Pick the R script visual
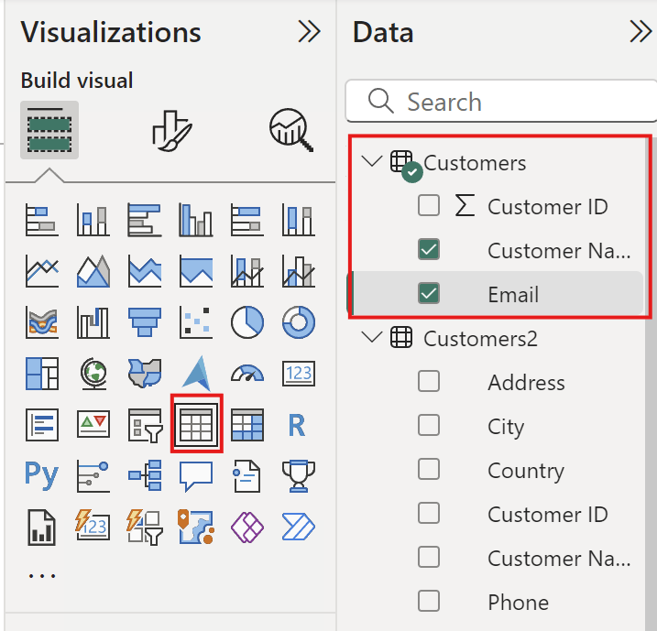 (297, 424)
